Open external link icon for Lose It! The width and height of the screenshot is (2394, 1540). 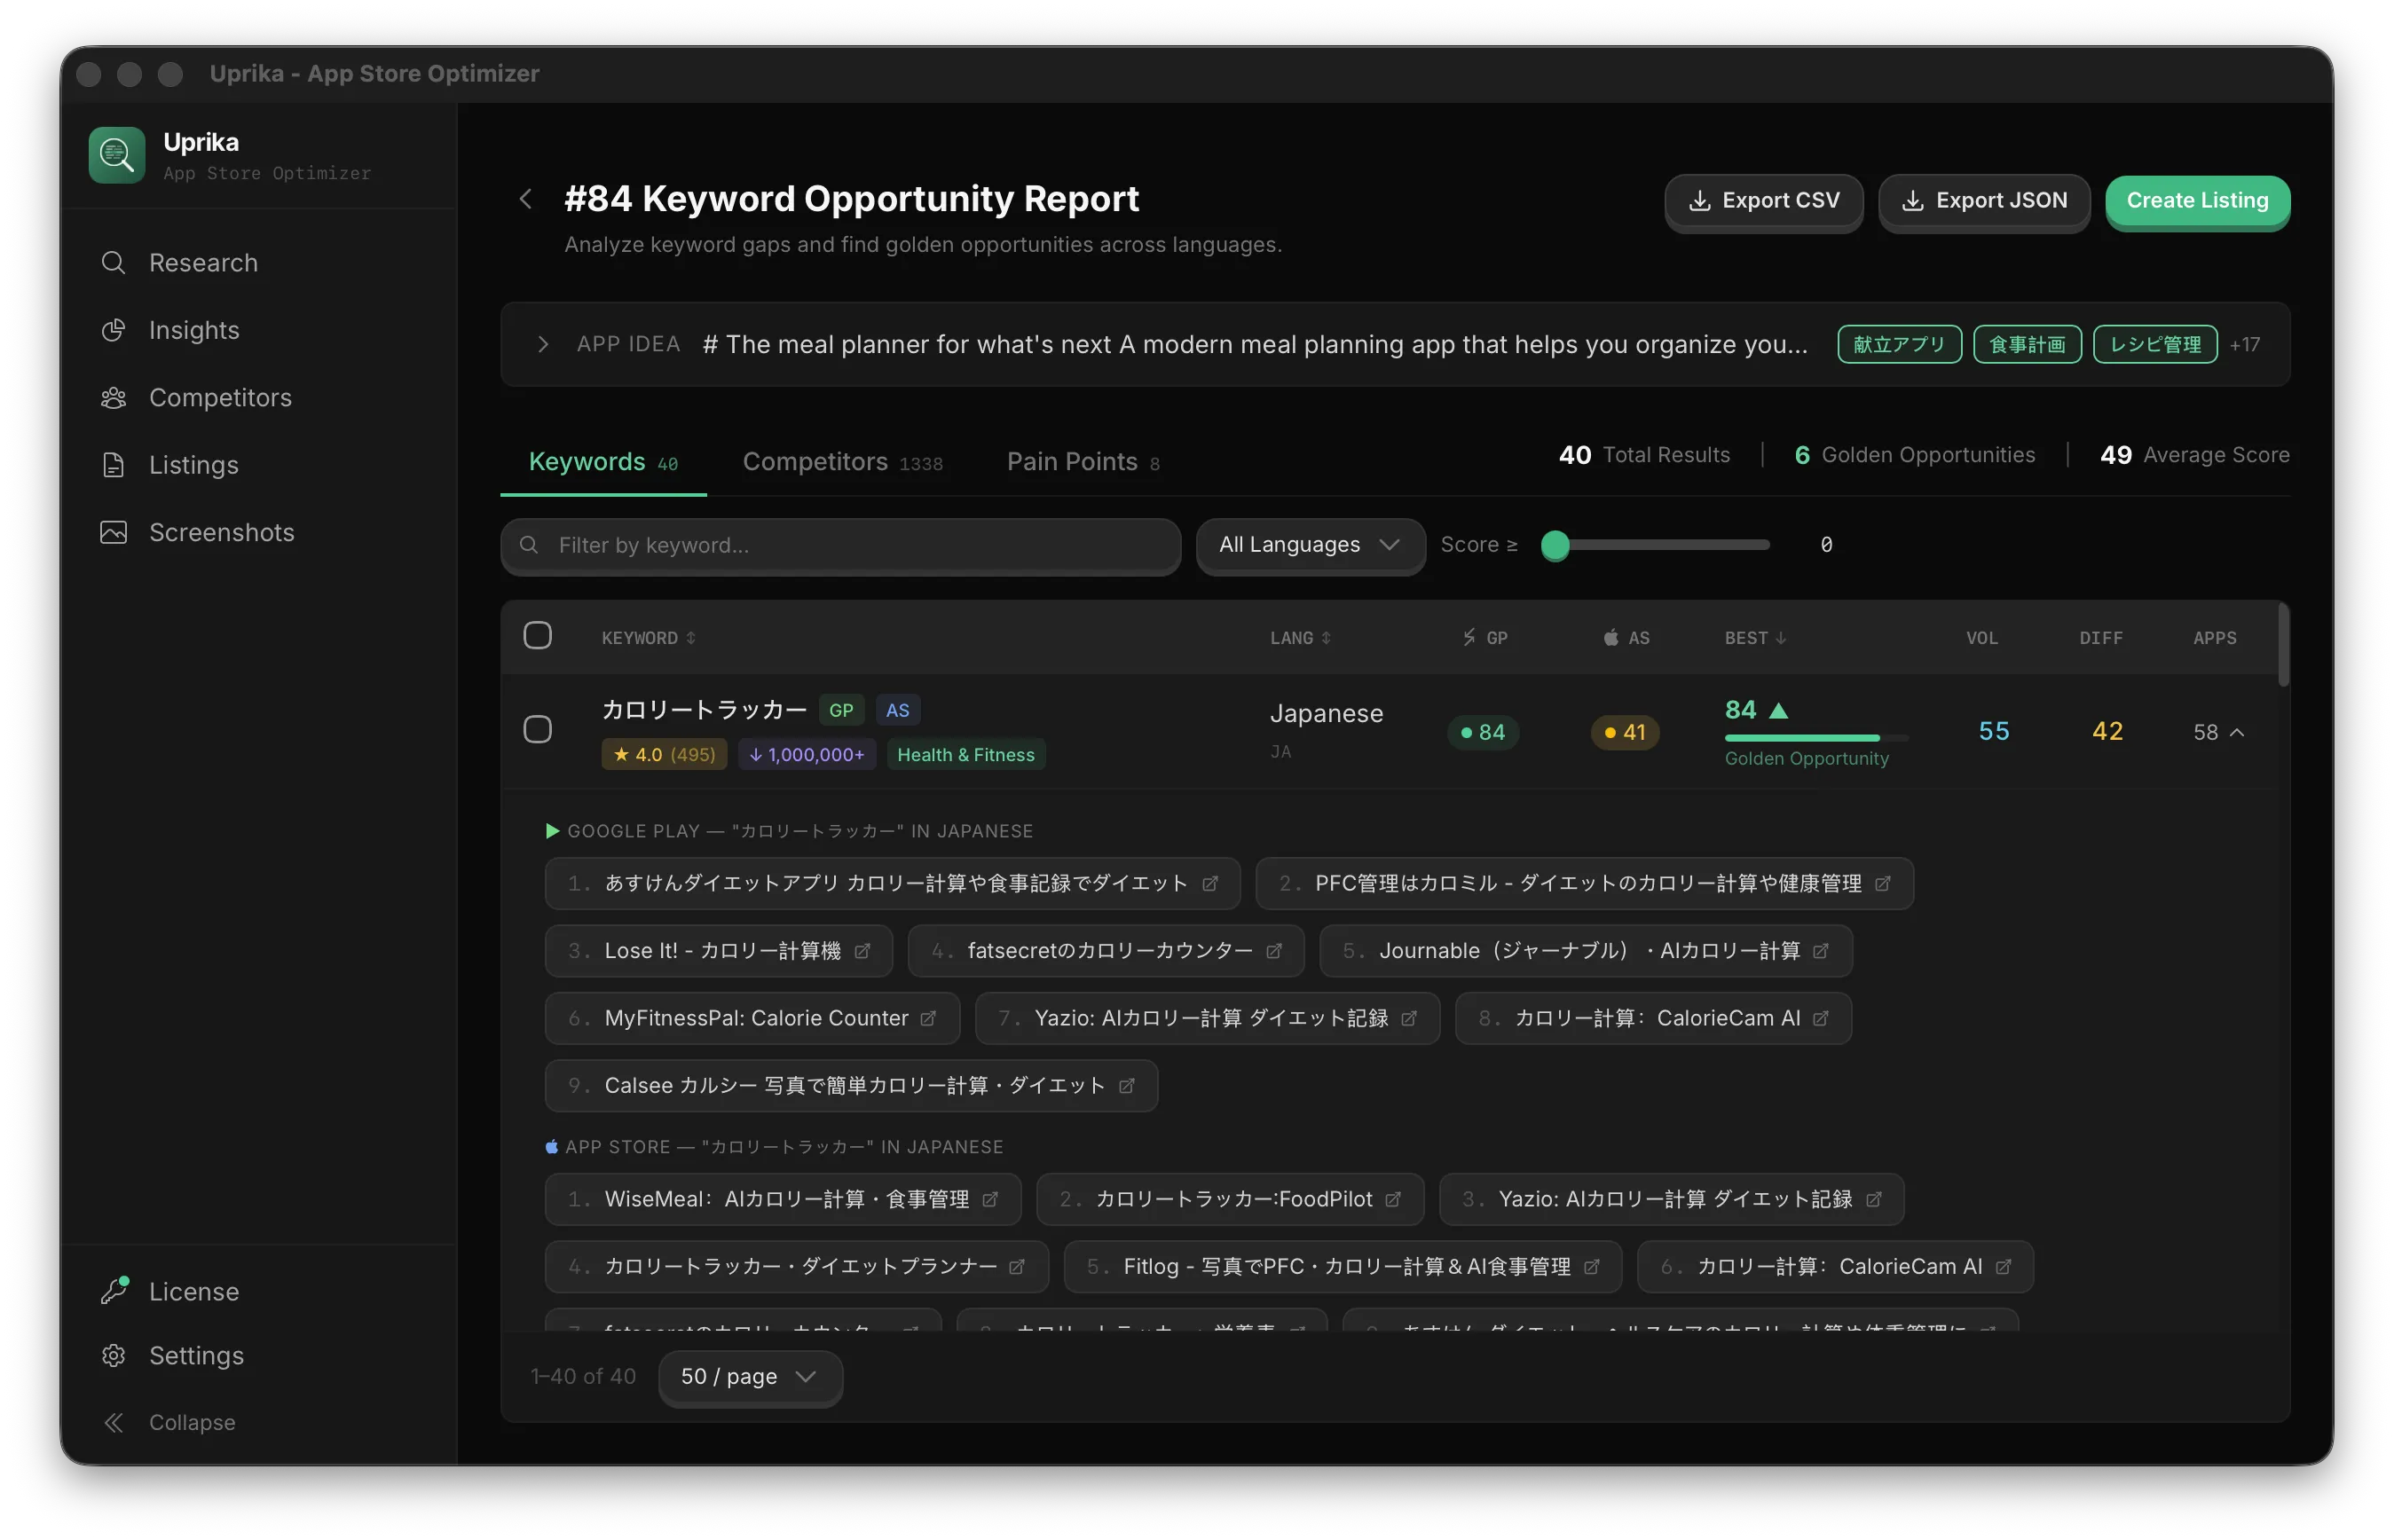click(x=862, y=951)
